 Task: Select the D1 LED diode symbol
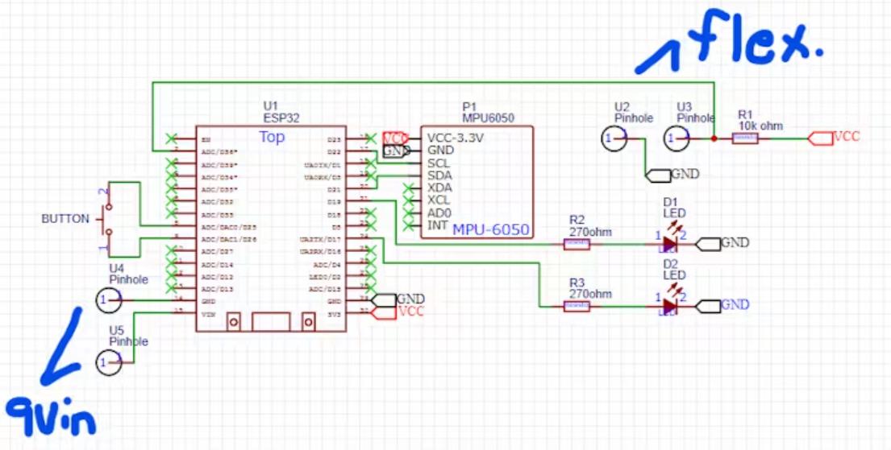670,243
